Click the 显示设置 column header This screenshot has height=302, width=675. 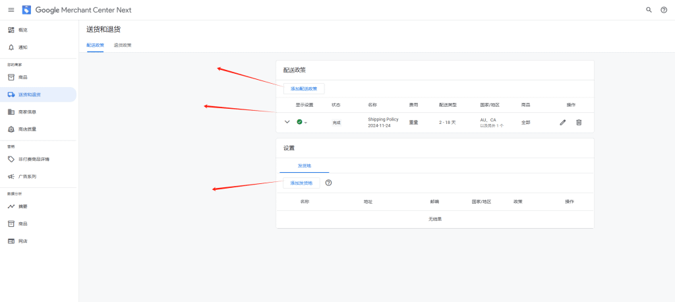coord(305,105)
